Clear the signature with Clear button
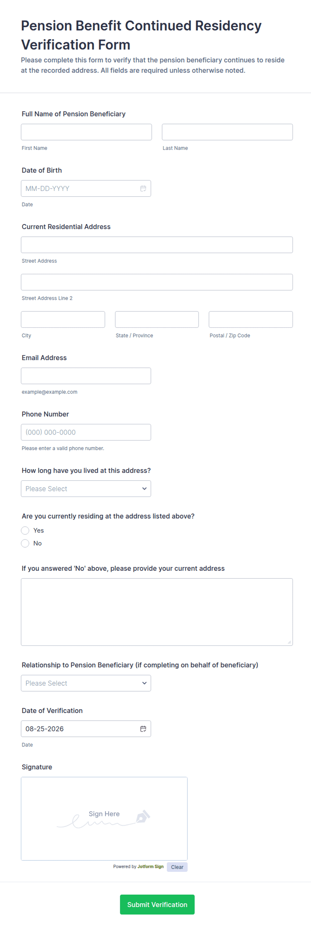 click(177, 867)
